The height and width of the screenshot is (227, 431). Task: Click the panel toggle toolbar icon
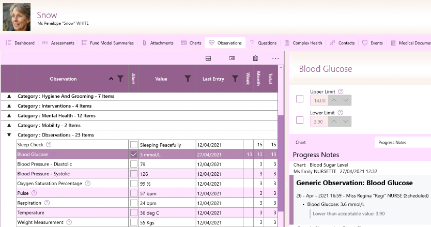(x=232, y=58)
